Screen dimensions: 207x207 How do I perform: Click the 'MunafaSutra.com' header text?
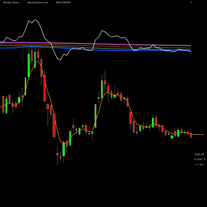coord(38,2)
